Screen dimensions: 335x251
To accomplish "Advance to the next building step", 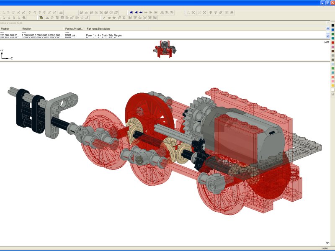I will click(x=150, y=13).
